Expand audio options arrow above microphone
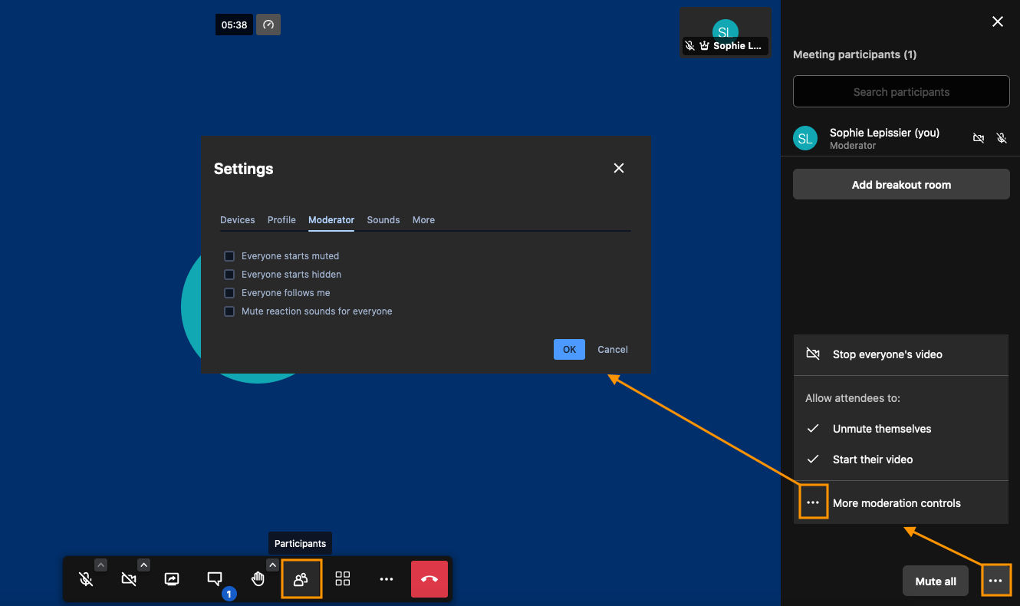Screen dimensions: 1020x606 pos(100,565)
